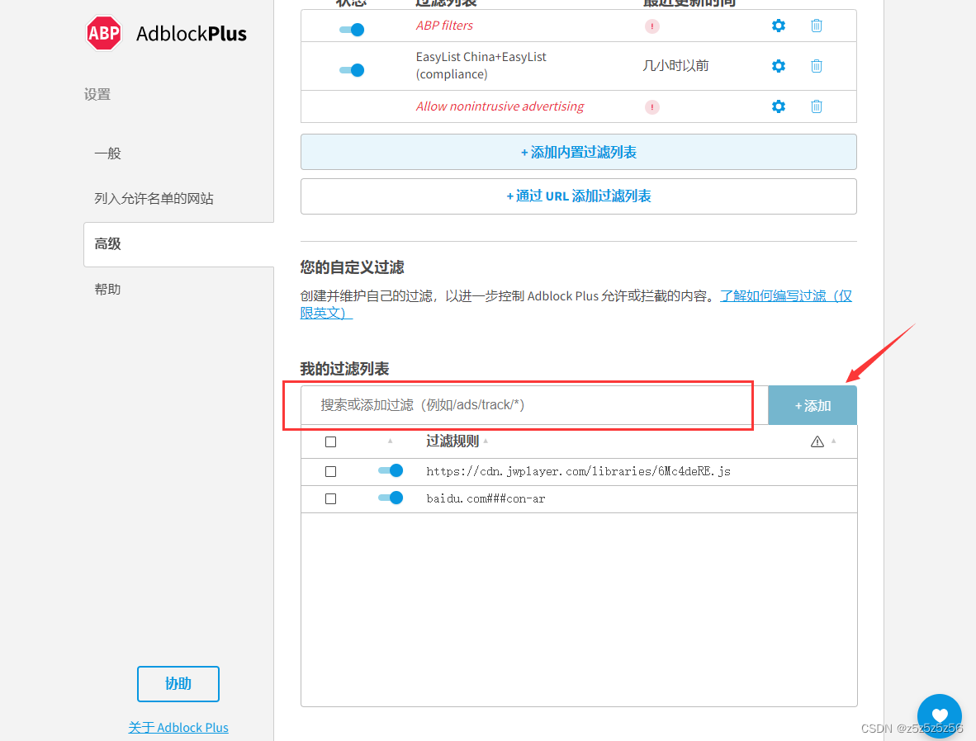The height and width of the screenshot is (741, 976).
Task: Click the 几小时以前 update time
Action: pos(676,66)
